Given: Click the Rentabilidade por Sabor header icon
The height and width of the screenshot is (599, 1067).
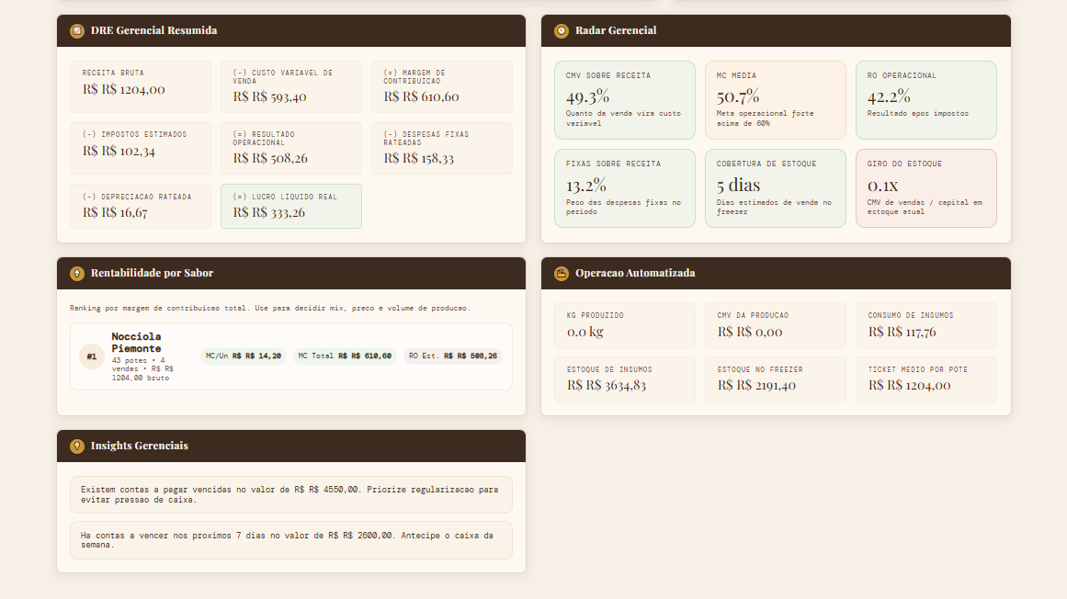Looking at the screenshot, I should pos(77,273).
